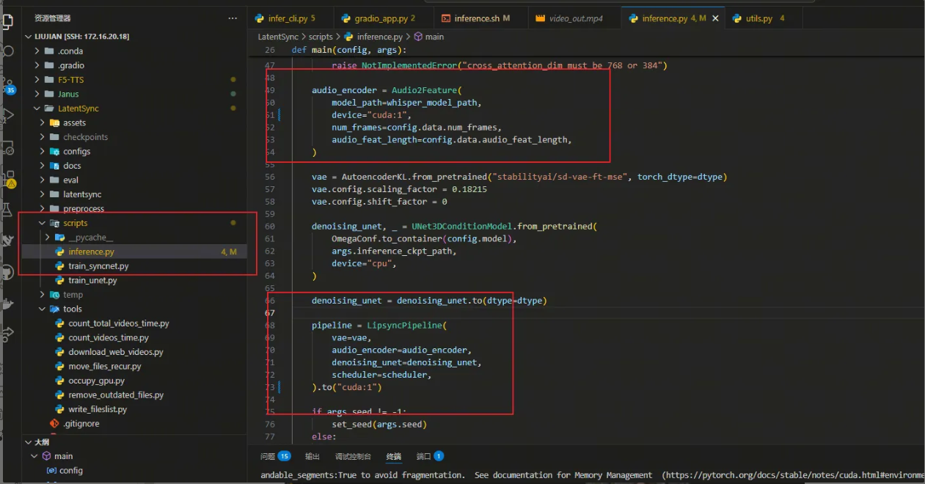Click the Python icon of train_syncnet.py
This screenshot has height=484, width=925.
[61, 266]
